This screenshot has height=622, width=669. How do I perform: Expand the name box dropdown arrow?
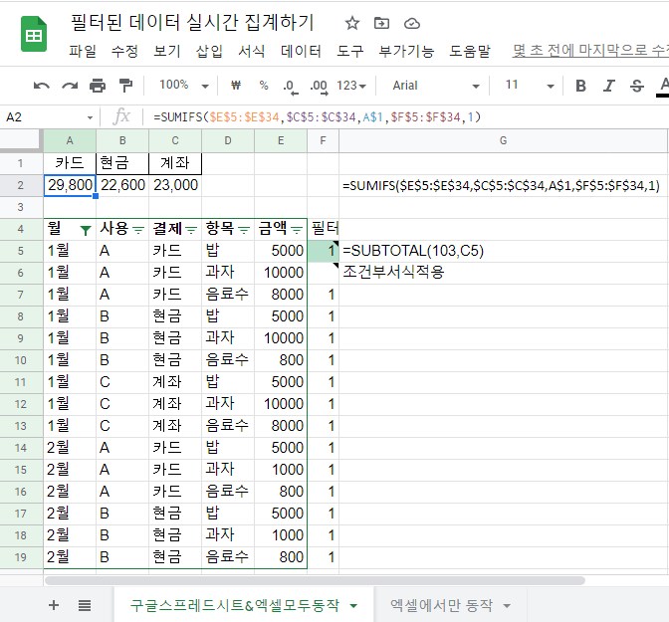click(90, 117)
